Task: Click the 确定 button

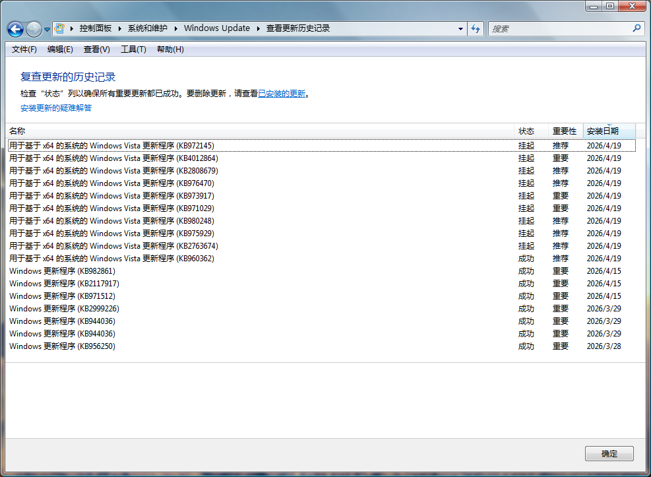Action: pyautogui.click(x=609, y=454)
